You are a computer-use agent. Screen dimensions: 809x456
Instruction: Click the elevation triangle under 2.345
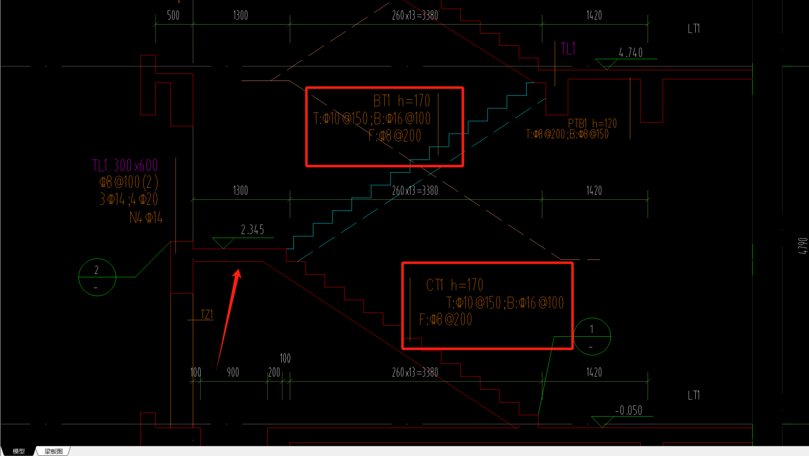click(223, 243)
